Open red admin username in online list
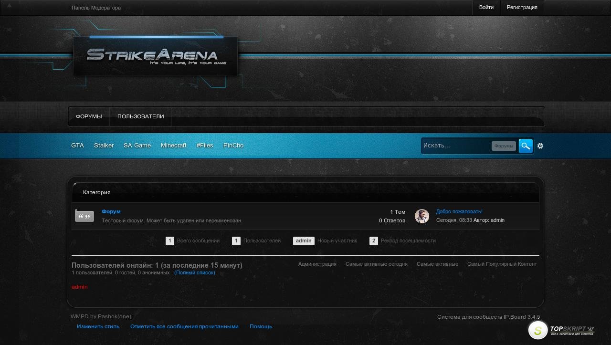The width and height of the screenshot is (611, 345). tap(80, 287)
